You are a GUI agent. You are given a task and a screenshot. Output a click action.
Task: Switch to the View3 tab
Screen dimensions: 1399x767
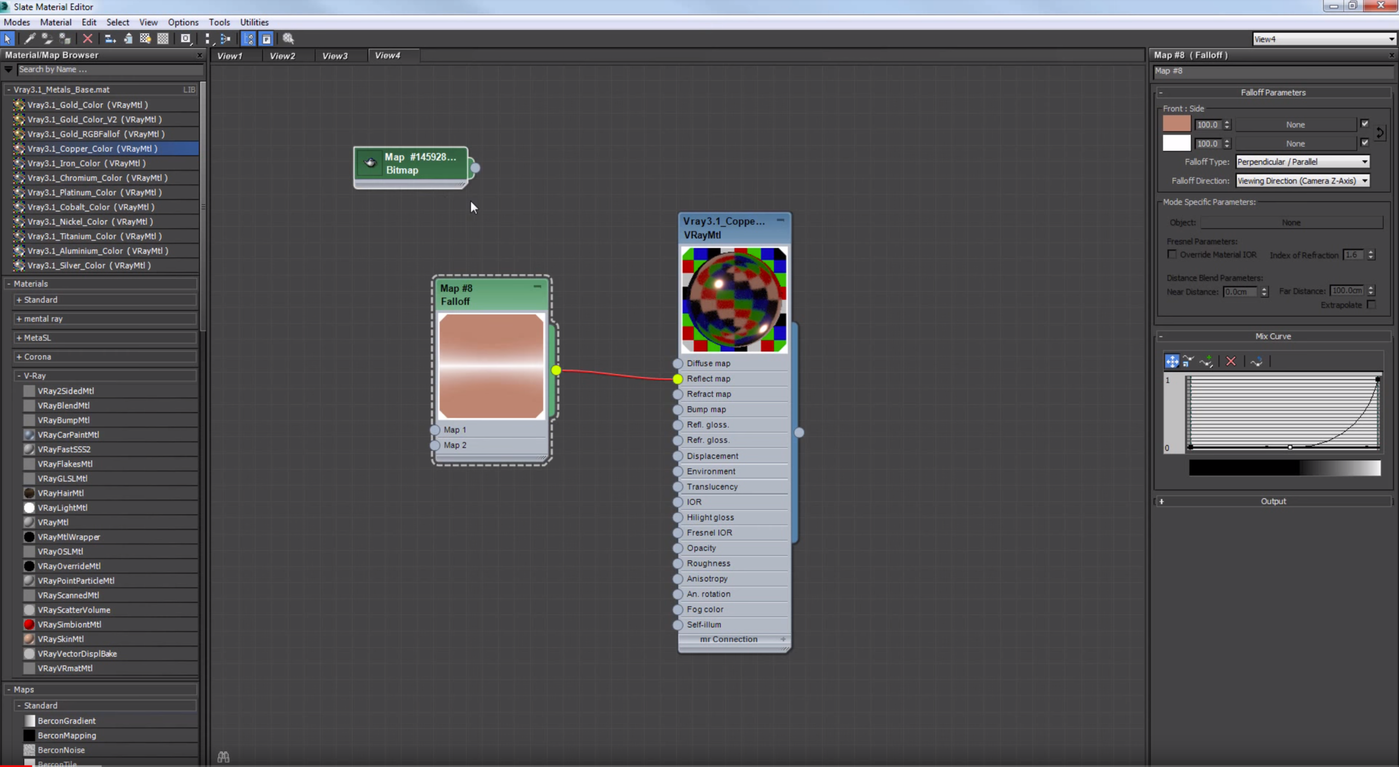(x=335, y=56)
